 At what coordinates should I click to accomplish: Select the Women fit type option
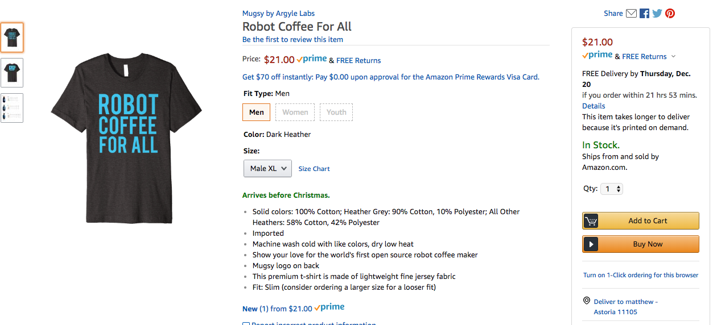pyautogui.click(x=295, y=112)
